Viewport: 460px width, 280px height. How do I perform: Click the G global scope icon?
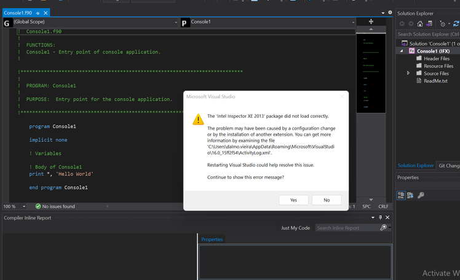pyautogui.click(x=7, y=23)
